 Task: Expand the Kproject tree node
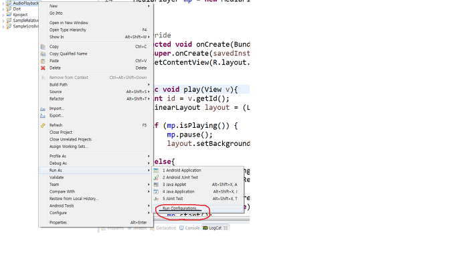[x=3, y=15]
